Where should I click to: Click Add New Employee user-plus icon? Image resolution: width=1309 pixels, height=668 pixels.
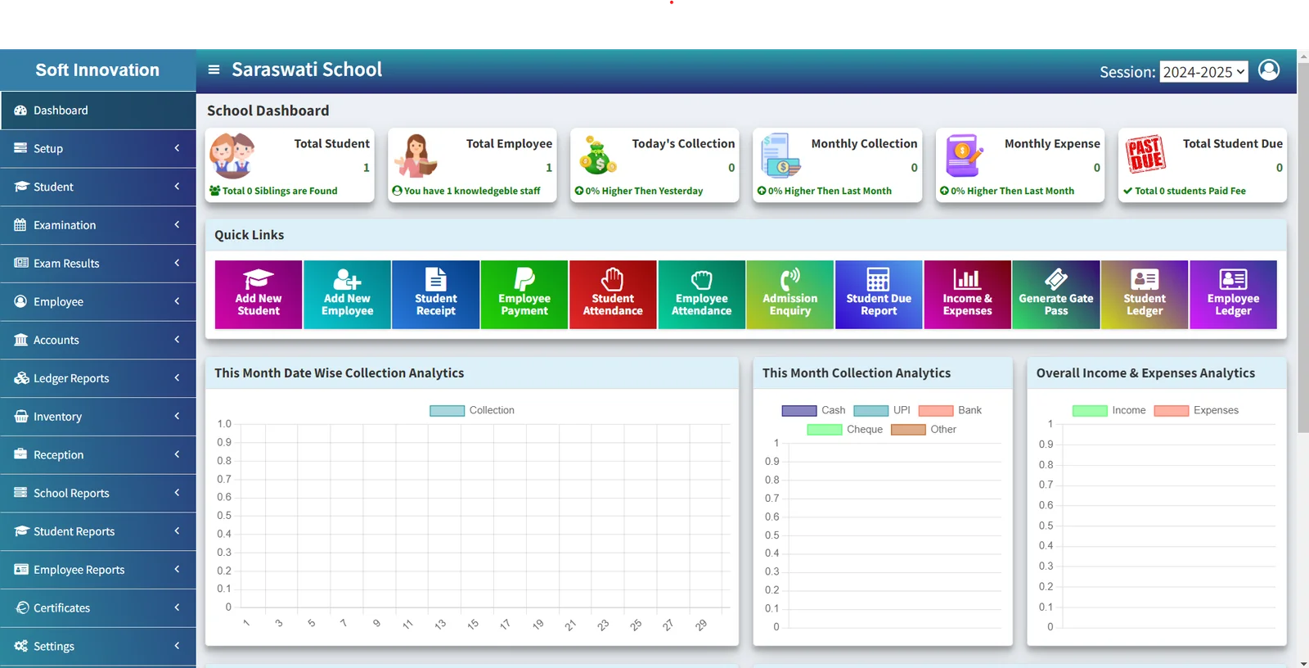coord(347,279)
